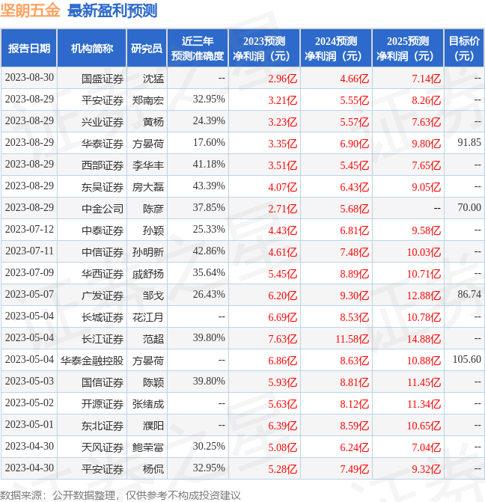Click the 12.88亿 forecast value
Image resolution: width=485 pixels, height=502 pixels.
click(x=424, y=296)
